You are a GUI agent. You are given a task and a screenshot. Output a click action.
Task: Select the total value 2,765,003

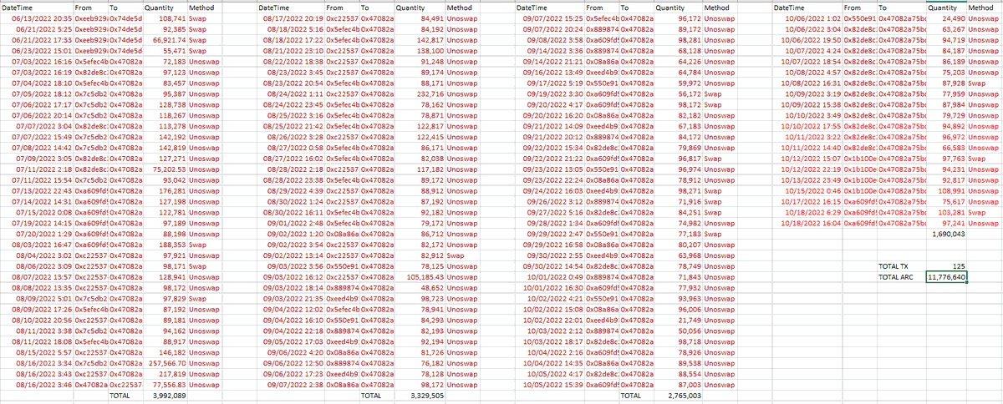685,396
